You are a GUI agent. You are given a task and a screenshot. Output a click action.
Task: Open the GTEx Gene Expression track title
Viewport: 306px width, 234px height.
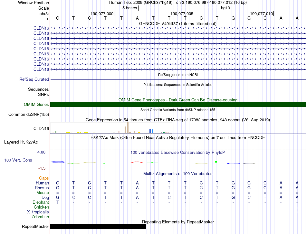coord(178,120)
